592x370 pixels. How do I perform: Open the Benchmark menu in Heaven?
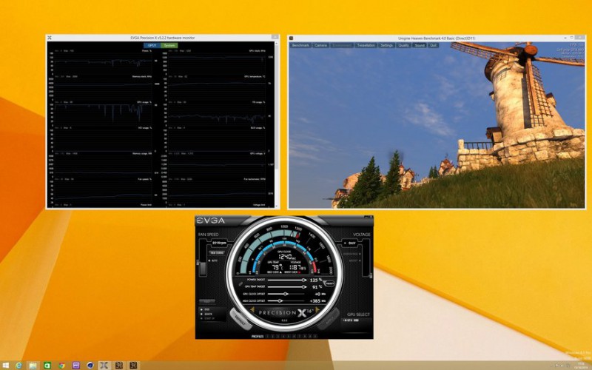tap(300, 45)
